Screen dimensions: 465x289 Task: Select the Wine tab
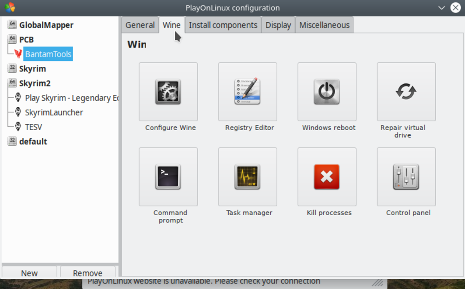pos(172,25)
